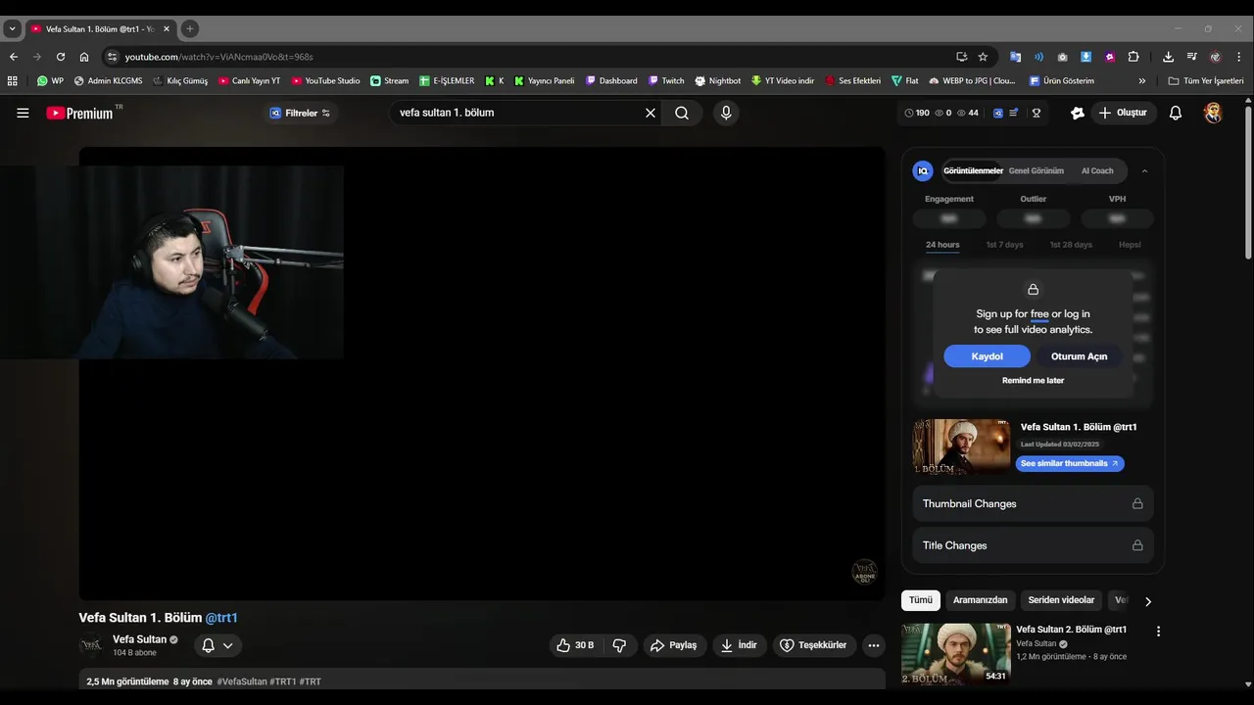This screenshot has width=1254, height=705.
Task: Bookmark this page with star icon
Action: coord(983,57)
